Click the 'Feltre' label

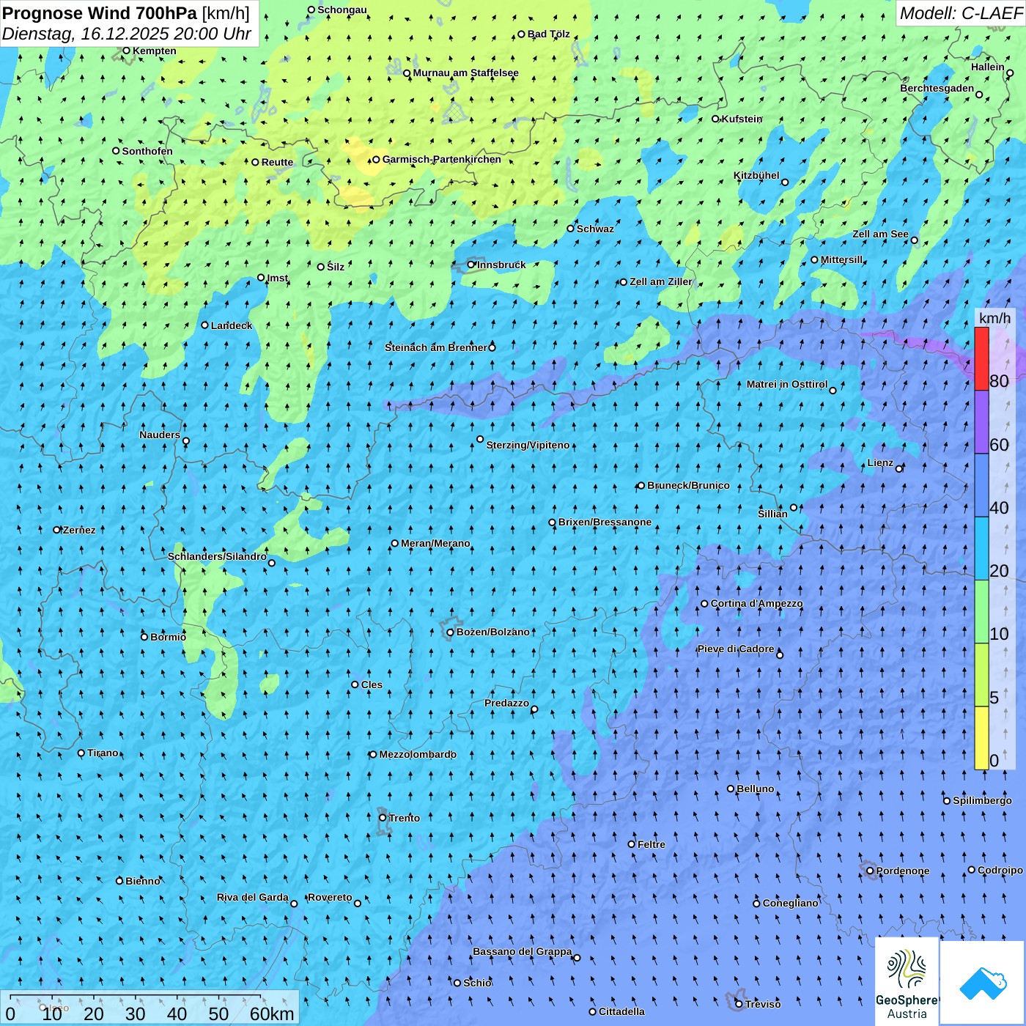[x=652, y=844]
